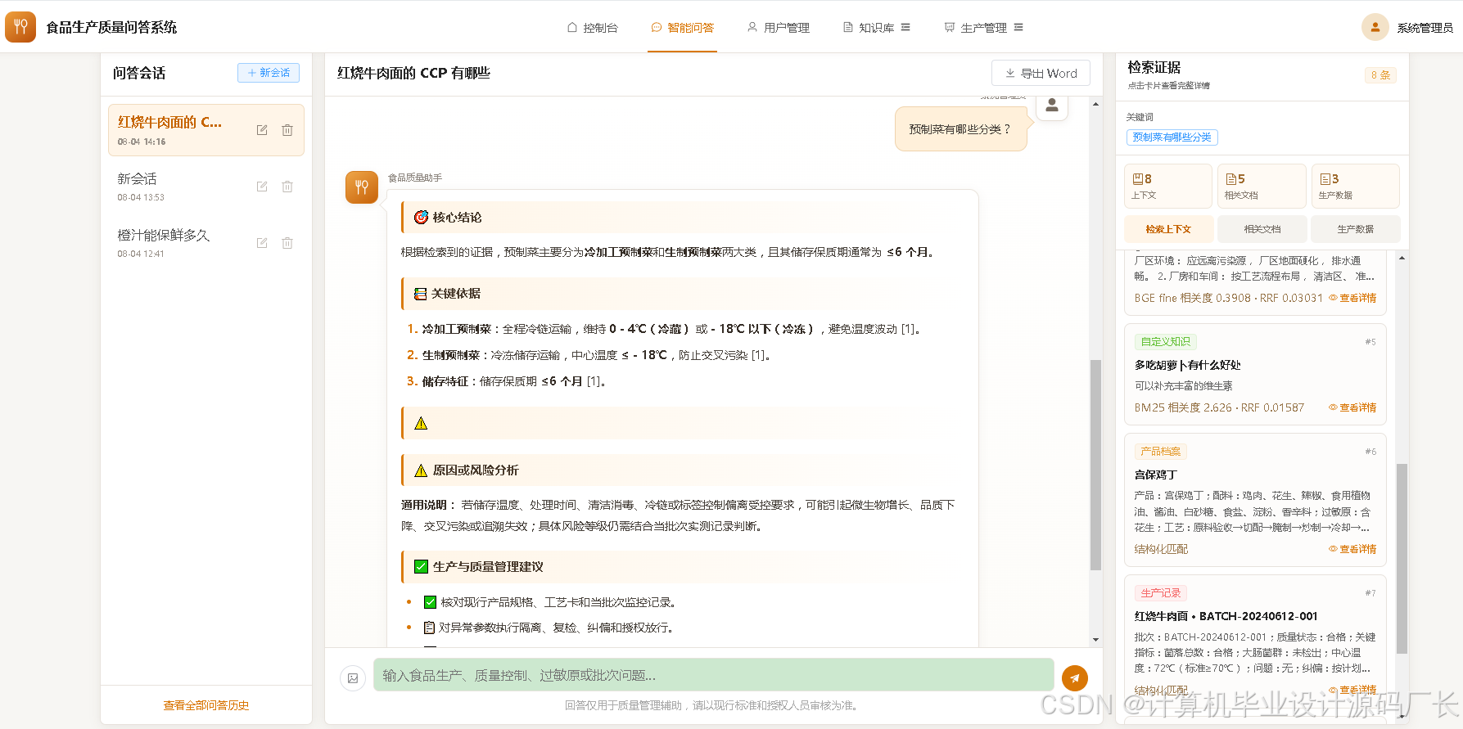The height and width of the screenshot is (729, 1463).
Task: Click the warning icon before 原因或风险分析
Action: tap(421, 470)
